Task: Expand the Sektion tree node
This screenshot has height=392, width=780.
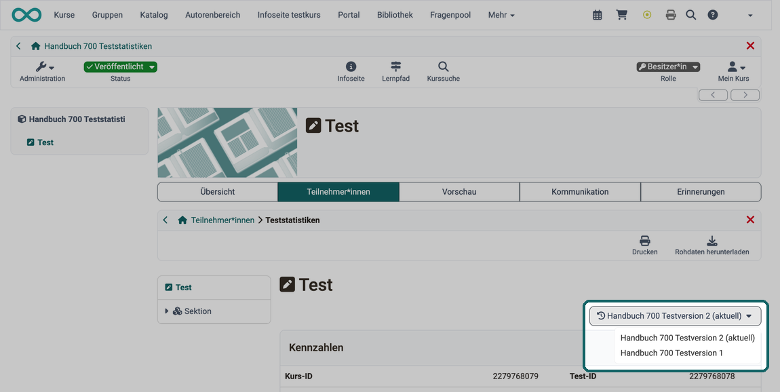Action: 167,311
